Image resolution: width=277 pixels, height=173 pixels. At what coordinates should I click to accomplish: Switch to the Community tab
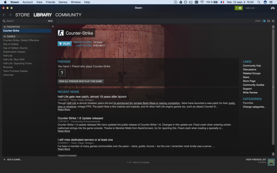pos(68,15)
